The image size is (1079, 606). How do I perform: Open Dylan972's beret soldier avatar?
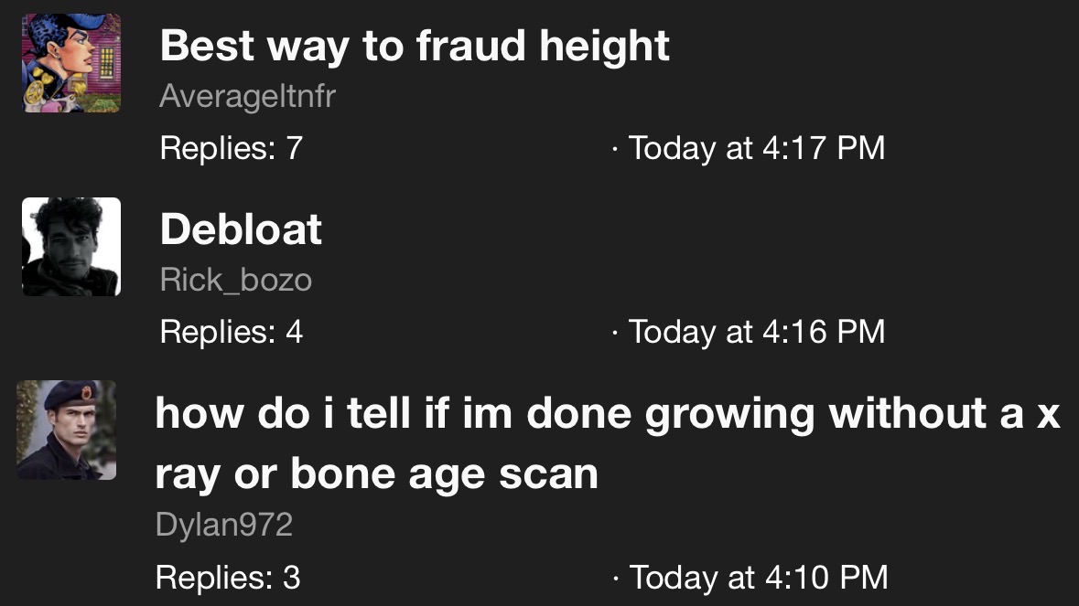67,431
